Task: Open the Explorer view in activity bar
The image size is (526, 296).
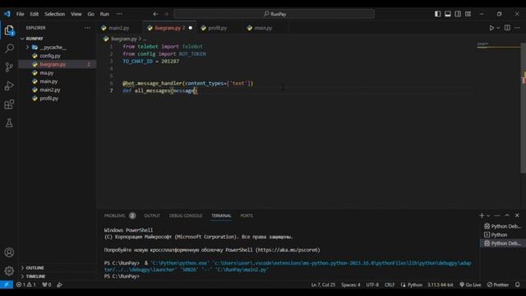Action: point(9,30)
